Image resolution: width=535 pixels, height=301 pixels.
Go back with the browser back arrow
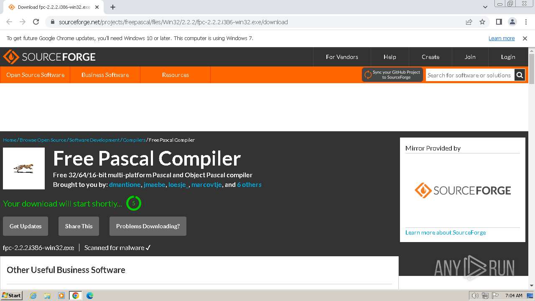point(9,22)
